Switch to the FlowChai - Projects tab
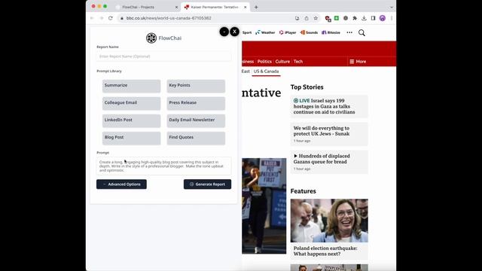The width and height of the screenshot is (482, 271). point(139,7)
